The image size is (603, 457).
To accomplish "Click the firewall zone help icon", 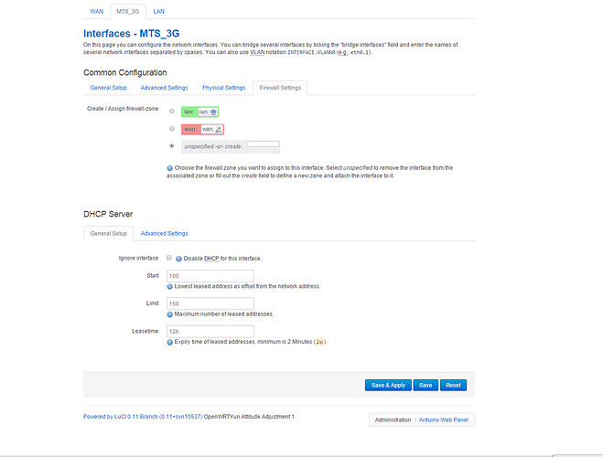I will point(169,168).
